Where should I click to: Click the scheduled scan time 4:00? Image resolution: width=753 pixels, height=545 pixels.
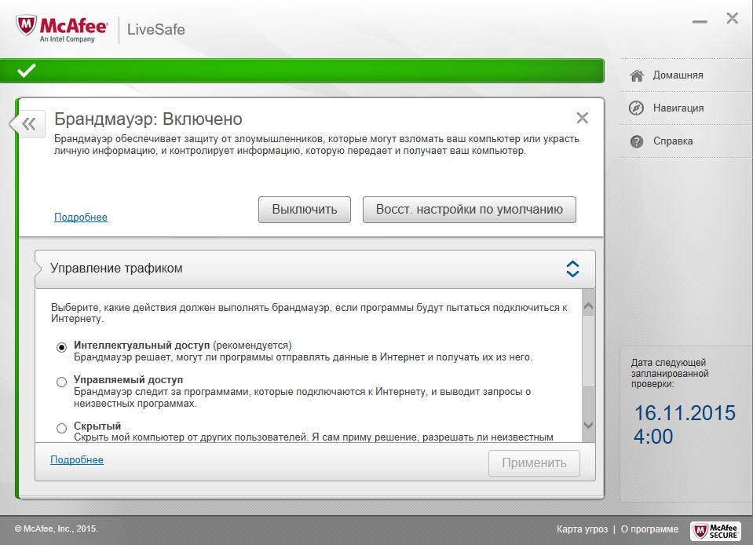653,437
